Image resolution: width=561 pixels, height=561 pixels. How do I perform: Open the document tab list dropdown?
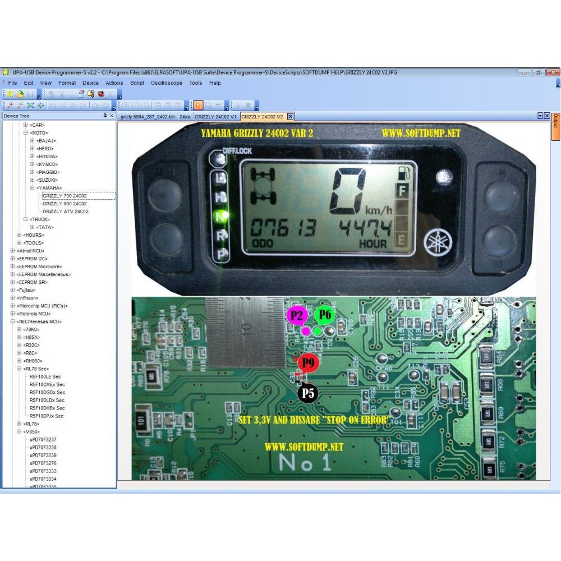click(x=540, y=116)
